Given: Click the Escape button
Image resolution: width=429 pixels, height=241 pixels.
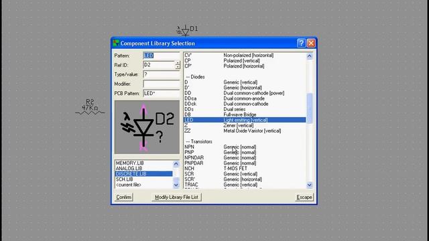Looking at the screenshot, I should click(304, 197).
